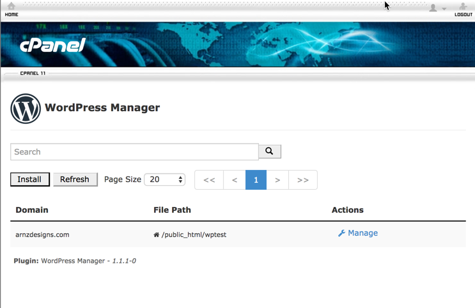Select arnzdesigns.com domain cell
475x308 pixels.
(42, 235)
